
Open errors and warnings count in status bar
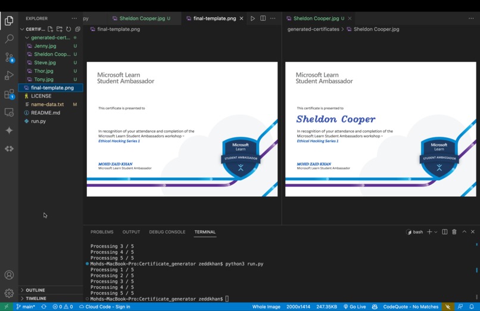click(63, 306)
